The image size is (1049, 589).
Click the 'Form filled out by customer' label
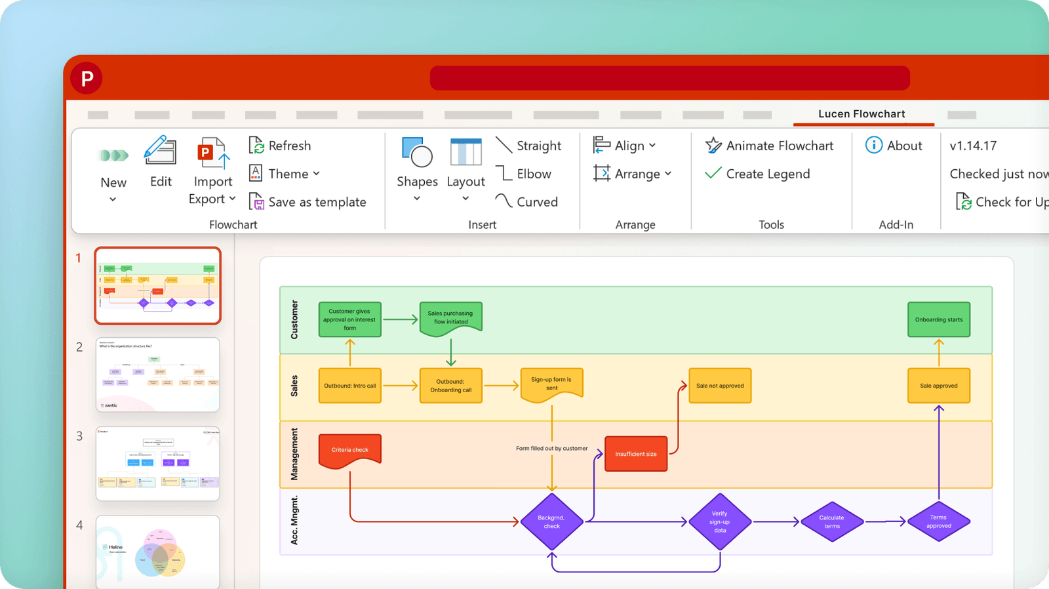552,449
